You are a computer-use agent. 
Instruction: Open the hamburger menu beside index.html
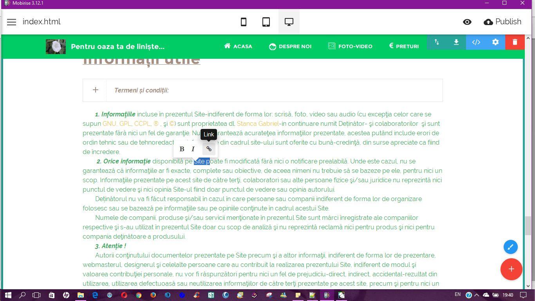click(11, 22)
